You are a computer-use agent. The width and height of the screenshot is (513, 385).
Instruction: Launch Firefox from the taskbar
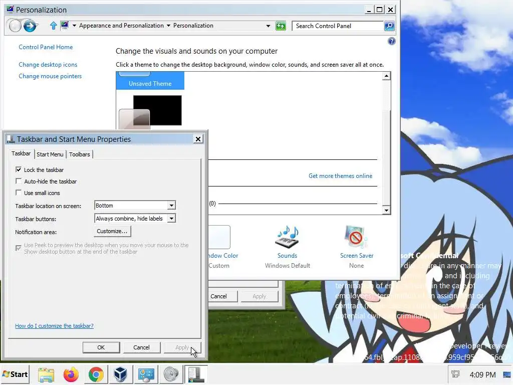71,374
